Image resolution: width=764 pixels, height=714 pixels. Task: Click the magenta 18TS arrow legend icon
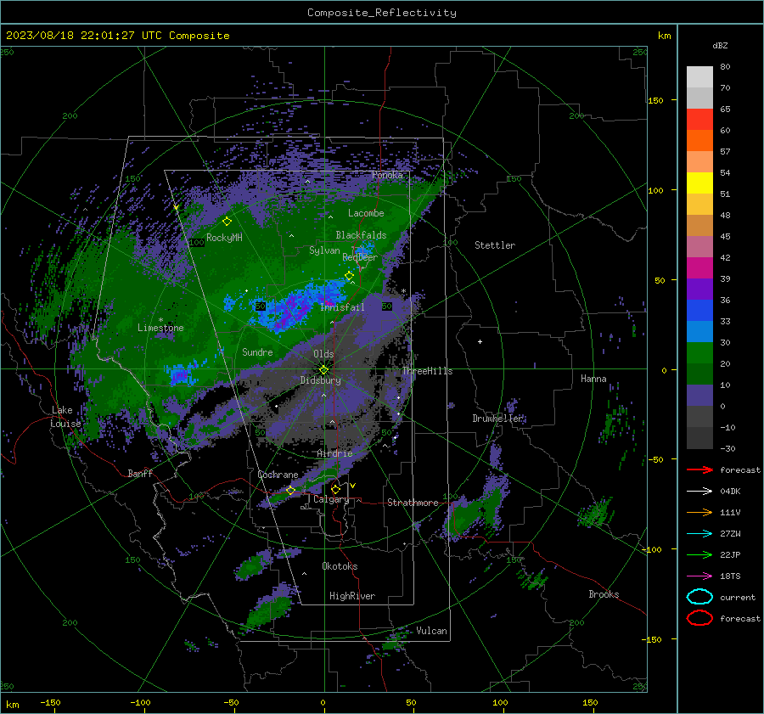699,576
